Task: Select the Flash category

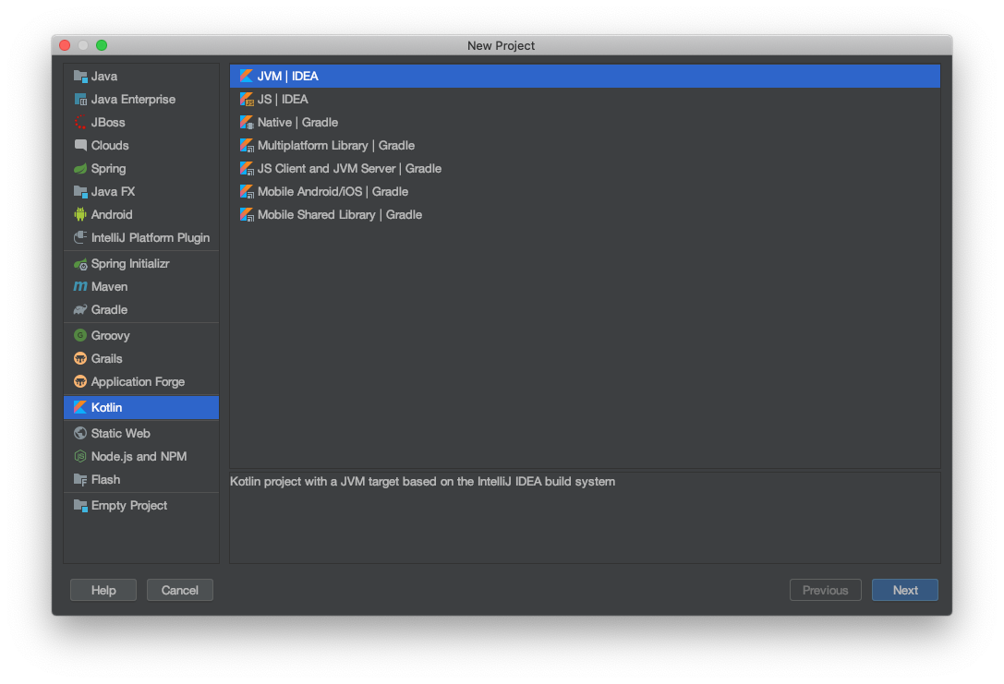Action: point(141,479)
